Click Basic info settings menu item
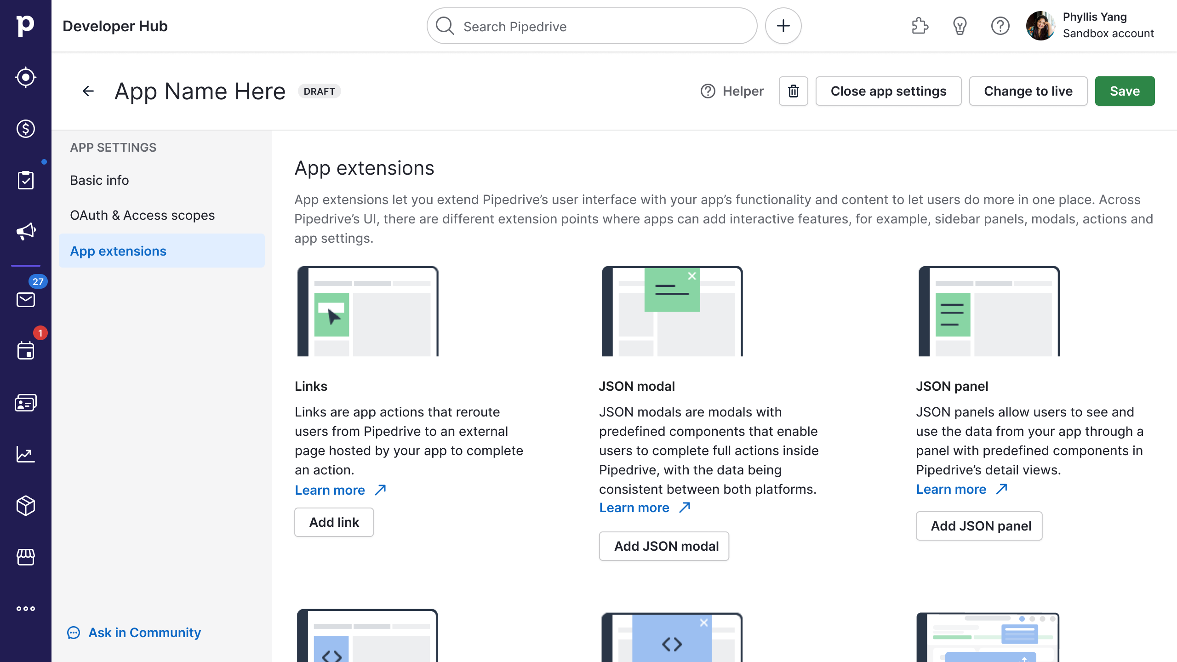The image size is (1177, 662). point(99,179)
